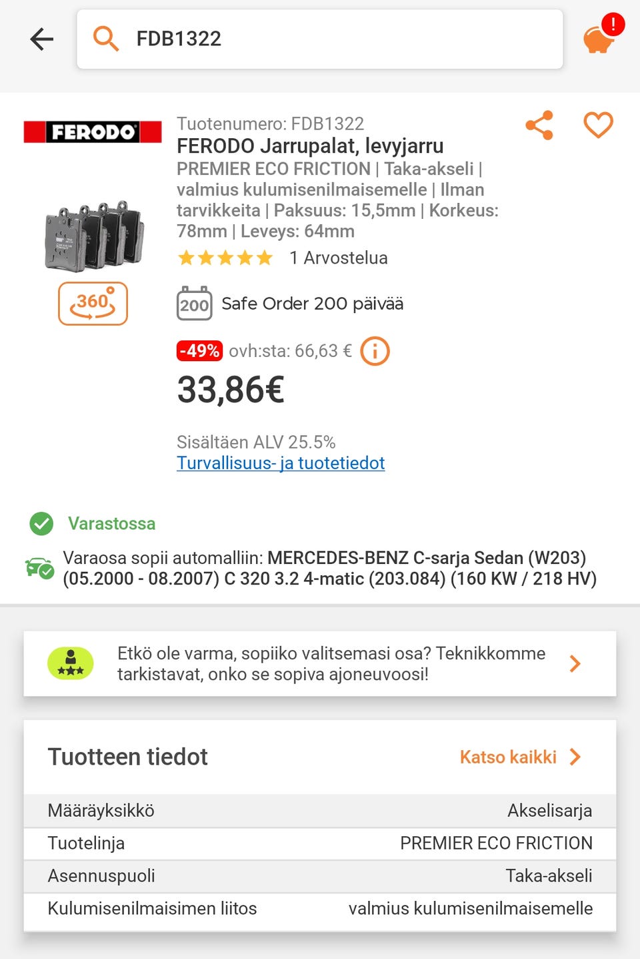This screenshot has width=640, height=959.
Task: Open the 360 degree product view
Action: [x=93, y=304]
